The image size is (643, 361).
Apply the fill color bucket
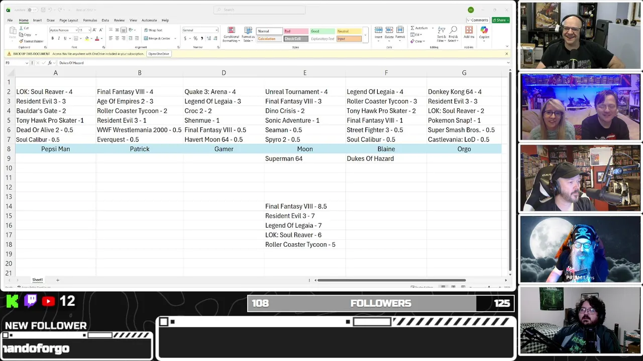click(x=86, y=38)
